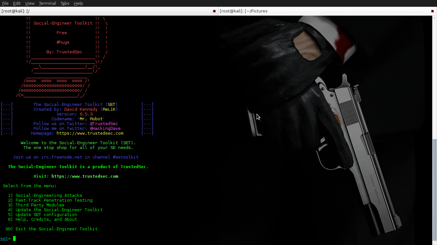Open the Terminal menu
Screen dimensions: 437x245
click(47, 3)
